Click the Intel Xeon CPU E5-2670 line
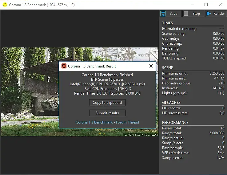This screenshot has width=227, height=175. click(107, 84)
